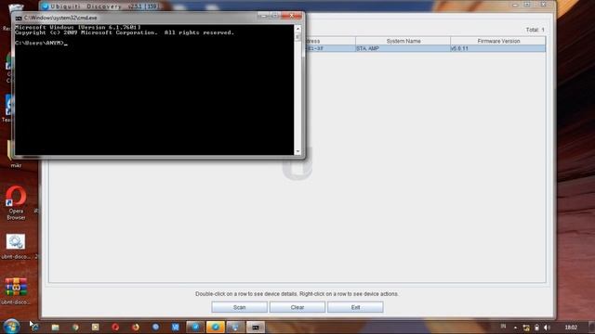The width and height of the screenshot is (595, 334).
Task: Close the Ubiquiti Discovery window
Action: (x=543, y=5)
